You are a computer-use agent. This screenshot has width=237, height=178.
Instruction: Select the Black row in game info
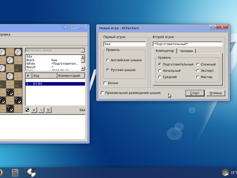[x=53, y=60]
